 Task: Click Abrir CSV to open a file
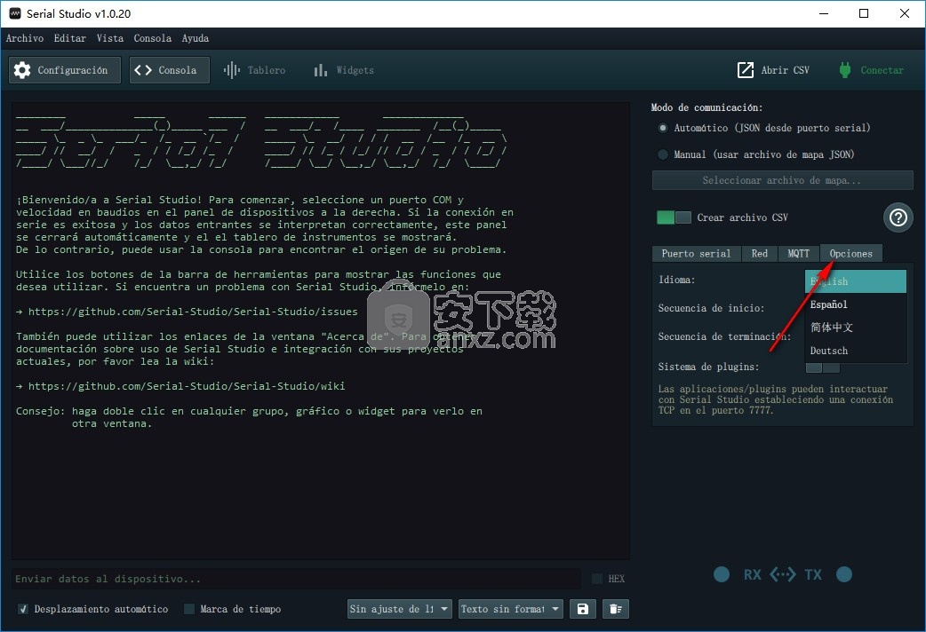[773, 70]
